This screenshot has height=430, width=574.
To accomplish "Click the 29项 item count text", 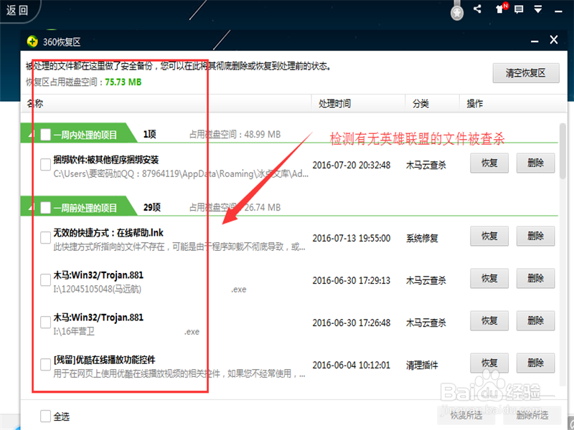I will pyautogui.click(x=152, y=207).
